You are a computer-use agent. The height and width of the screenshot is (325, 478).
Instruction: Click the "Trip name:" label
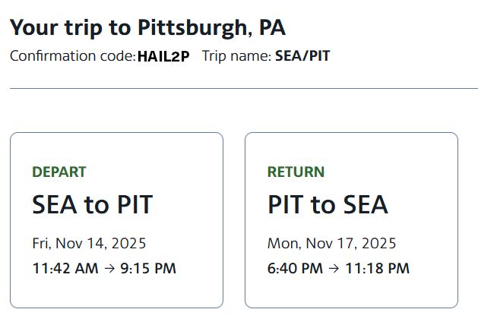click(x=236, y=56)
